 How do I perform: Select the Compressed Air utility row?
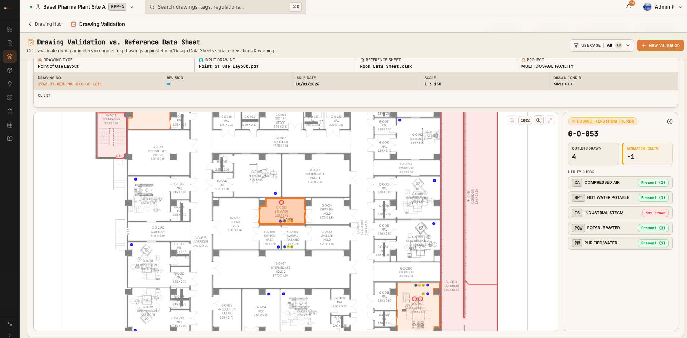pyautogui.click(x=620, y=183)
